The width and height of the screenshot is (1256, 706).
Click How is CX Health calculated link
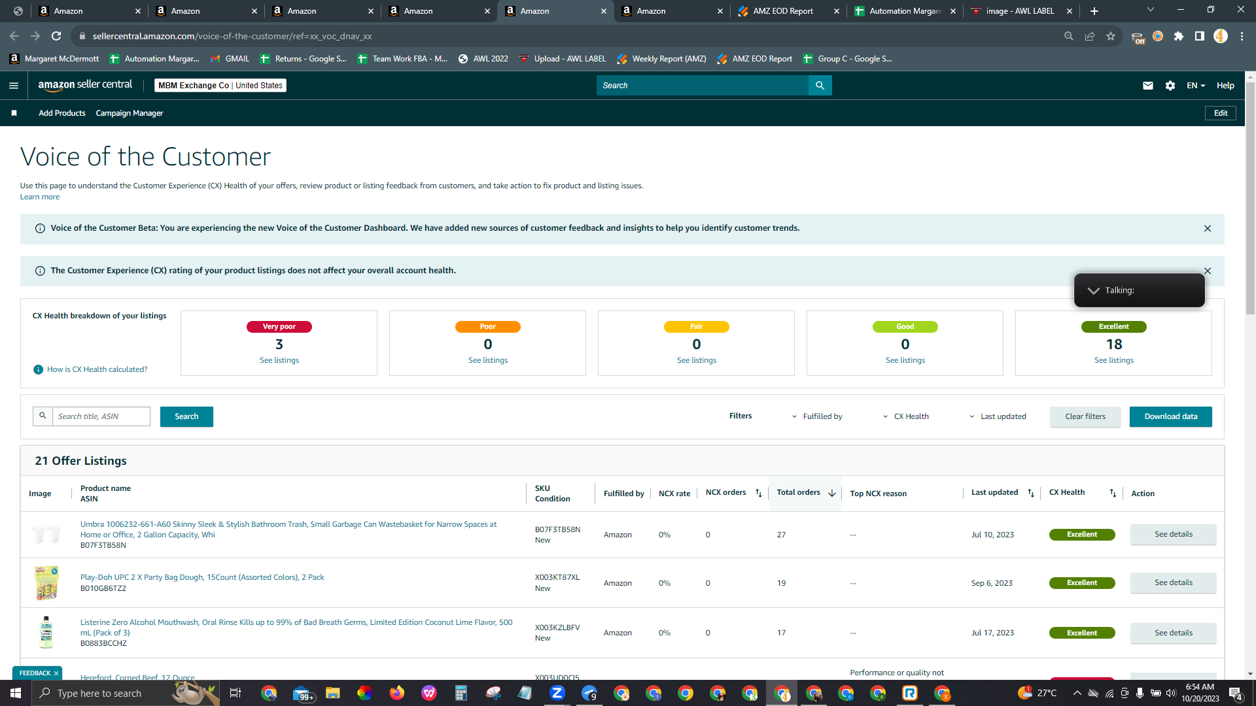tap(97, 369)
